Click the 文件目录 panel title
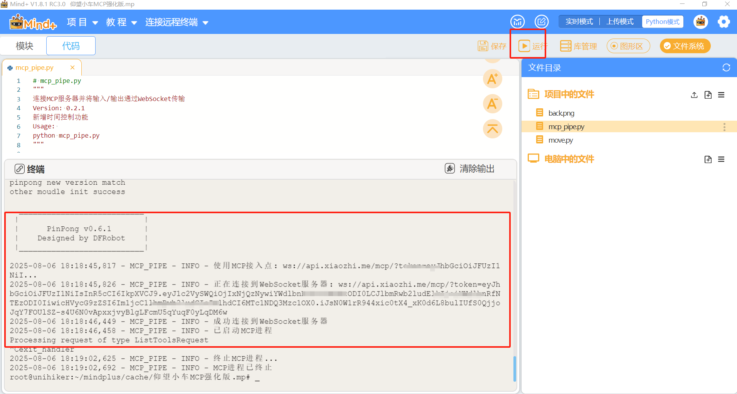 click(544, 68)
